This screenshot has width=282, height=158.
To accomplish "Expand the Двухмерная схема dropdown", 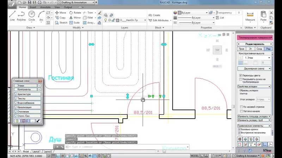I will click(x=254, y=68).
